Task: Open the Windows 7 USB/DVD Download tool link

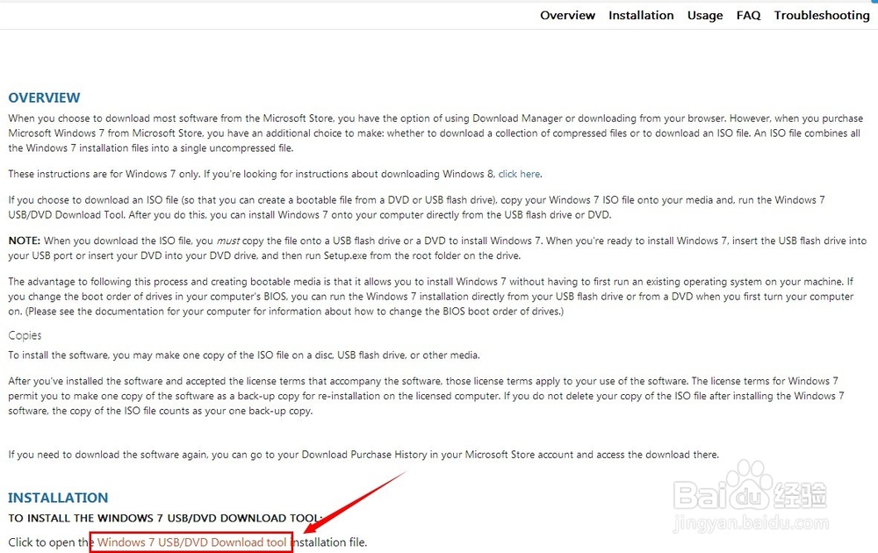Action: [191, 542]
